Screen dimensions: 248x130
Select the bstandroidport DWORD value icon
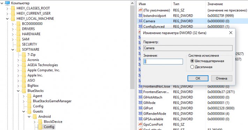[x=140, y=15]
